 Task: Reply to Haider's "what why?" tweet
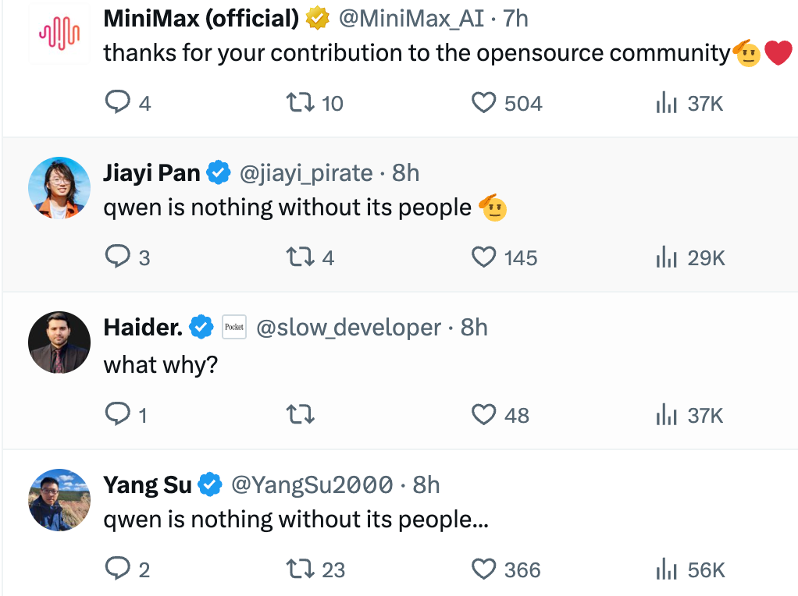(117, 415)
